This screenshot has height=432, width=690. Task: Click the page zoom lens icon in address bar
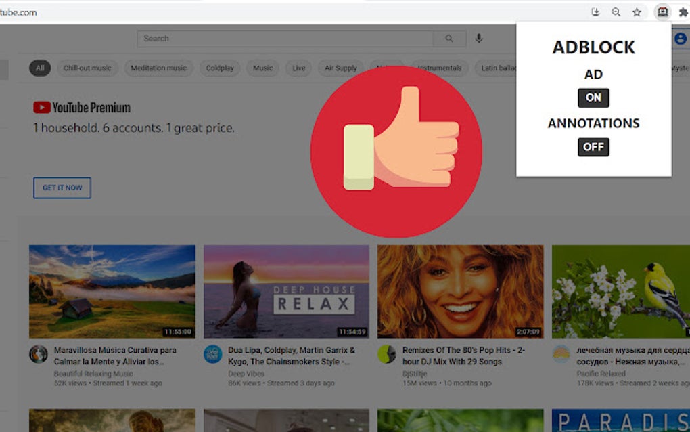[616, 12]
